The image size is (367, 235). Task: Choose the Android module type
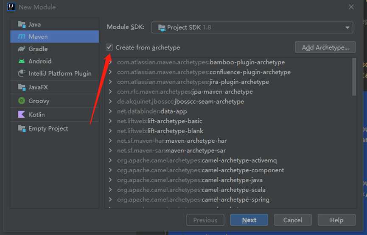pyautogui.click(x=55, y=61)
